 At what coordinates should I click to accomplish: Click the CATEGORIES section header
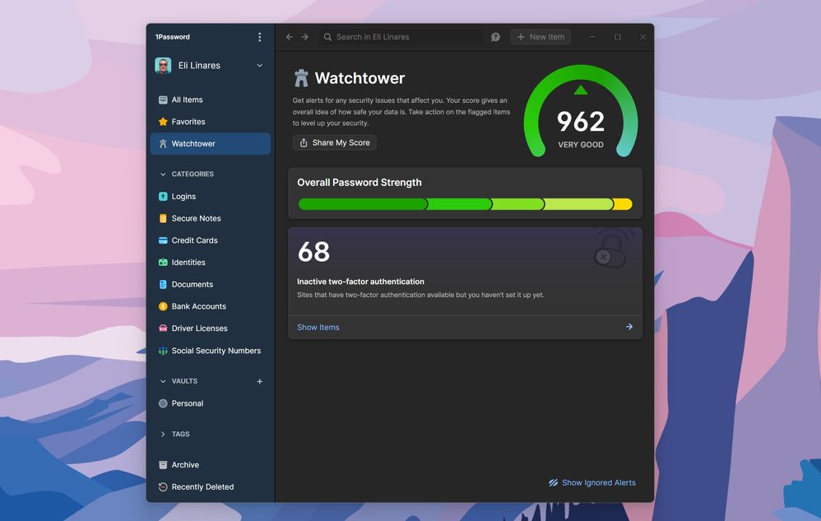pos(192,174)
